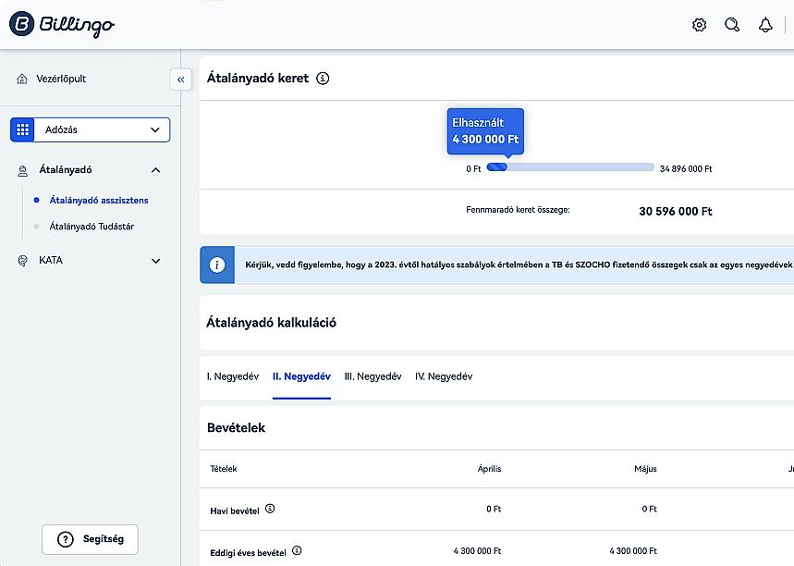Switch to I. Negyedév tab

[x=232, y=377]
